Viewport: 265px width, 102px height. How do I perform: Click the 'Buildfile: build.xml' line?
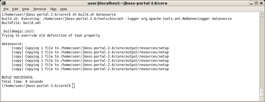click(x=21, y=23)
